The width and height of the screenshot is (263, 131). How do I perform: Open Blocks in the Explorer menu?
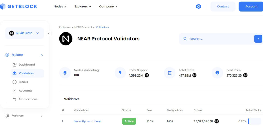[x=23, y=82]
